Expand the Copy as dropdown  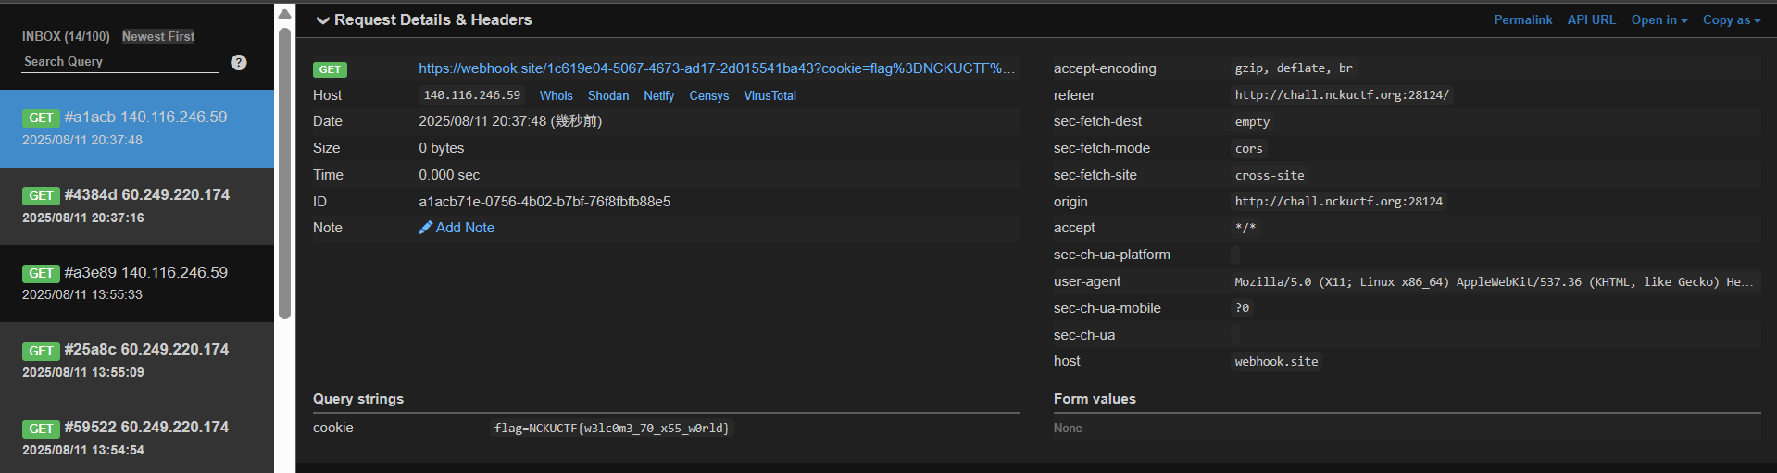(1731, 19)
